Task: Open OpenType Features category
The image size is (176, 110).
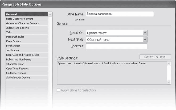Action: [x=17, y=69]
